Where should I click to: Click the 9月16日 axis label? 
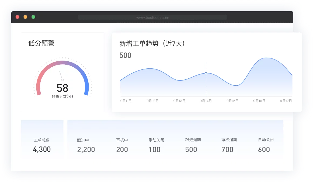tap(259, 101)
